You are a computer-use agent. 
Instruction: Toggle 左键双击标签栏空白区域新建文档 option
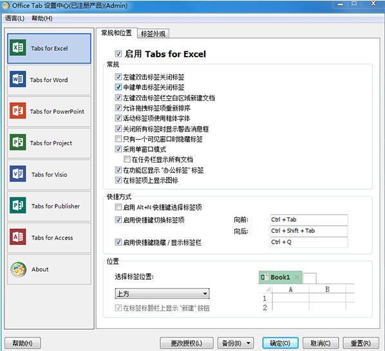[118, 98]
